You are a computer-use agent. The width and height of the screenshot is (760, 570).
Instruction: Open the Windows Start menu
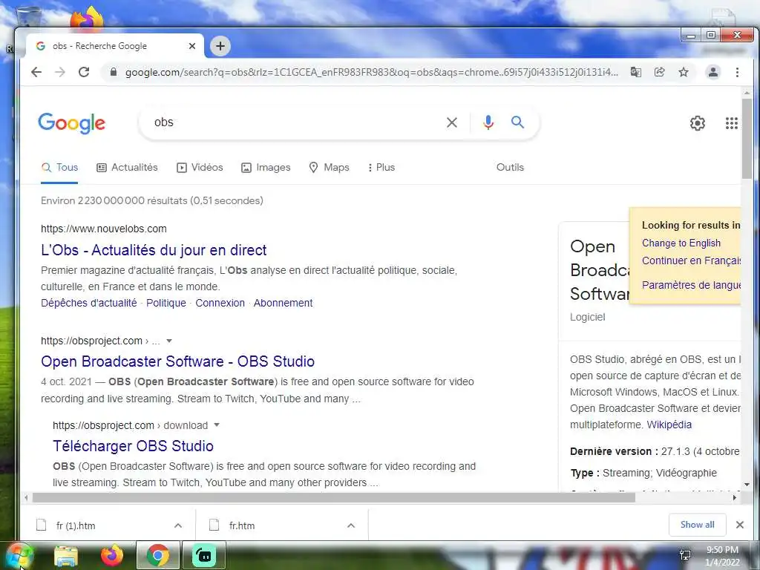tap(19, 556)
